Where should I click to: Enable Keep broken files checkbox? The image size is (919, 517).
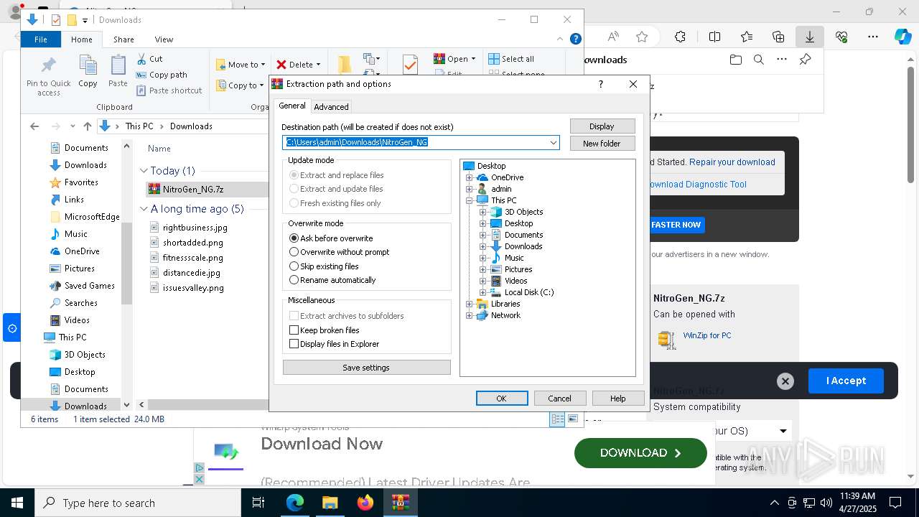[294, 330]
